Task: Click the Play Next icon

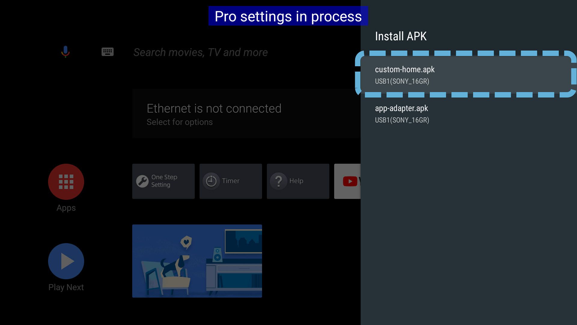Action: (66, 261)
